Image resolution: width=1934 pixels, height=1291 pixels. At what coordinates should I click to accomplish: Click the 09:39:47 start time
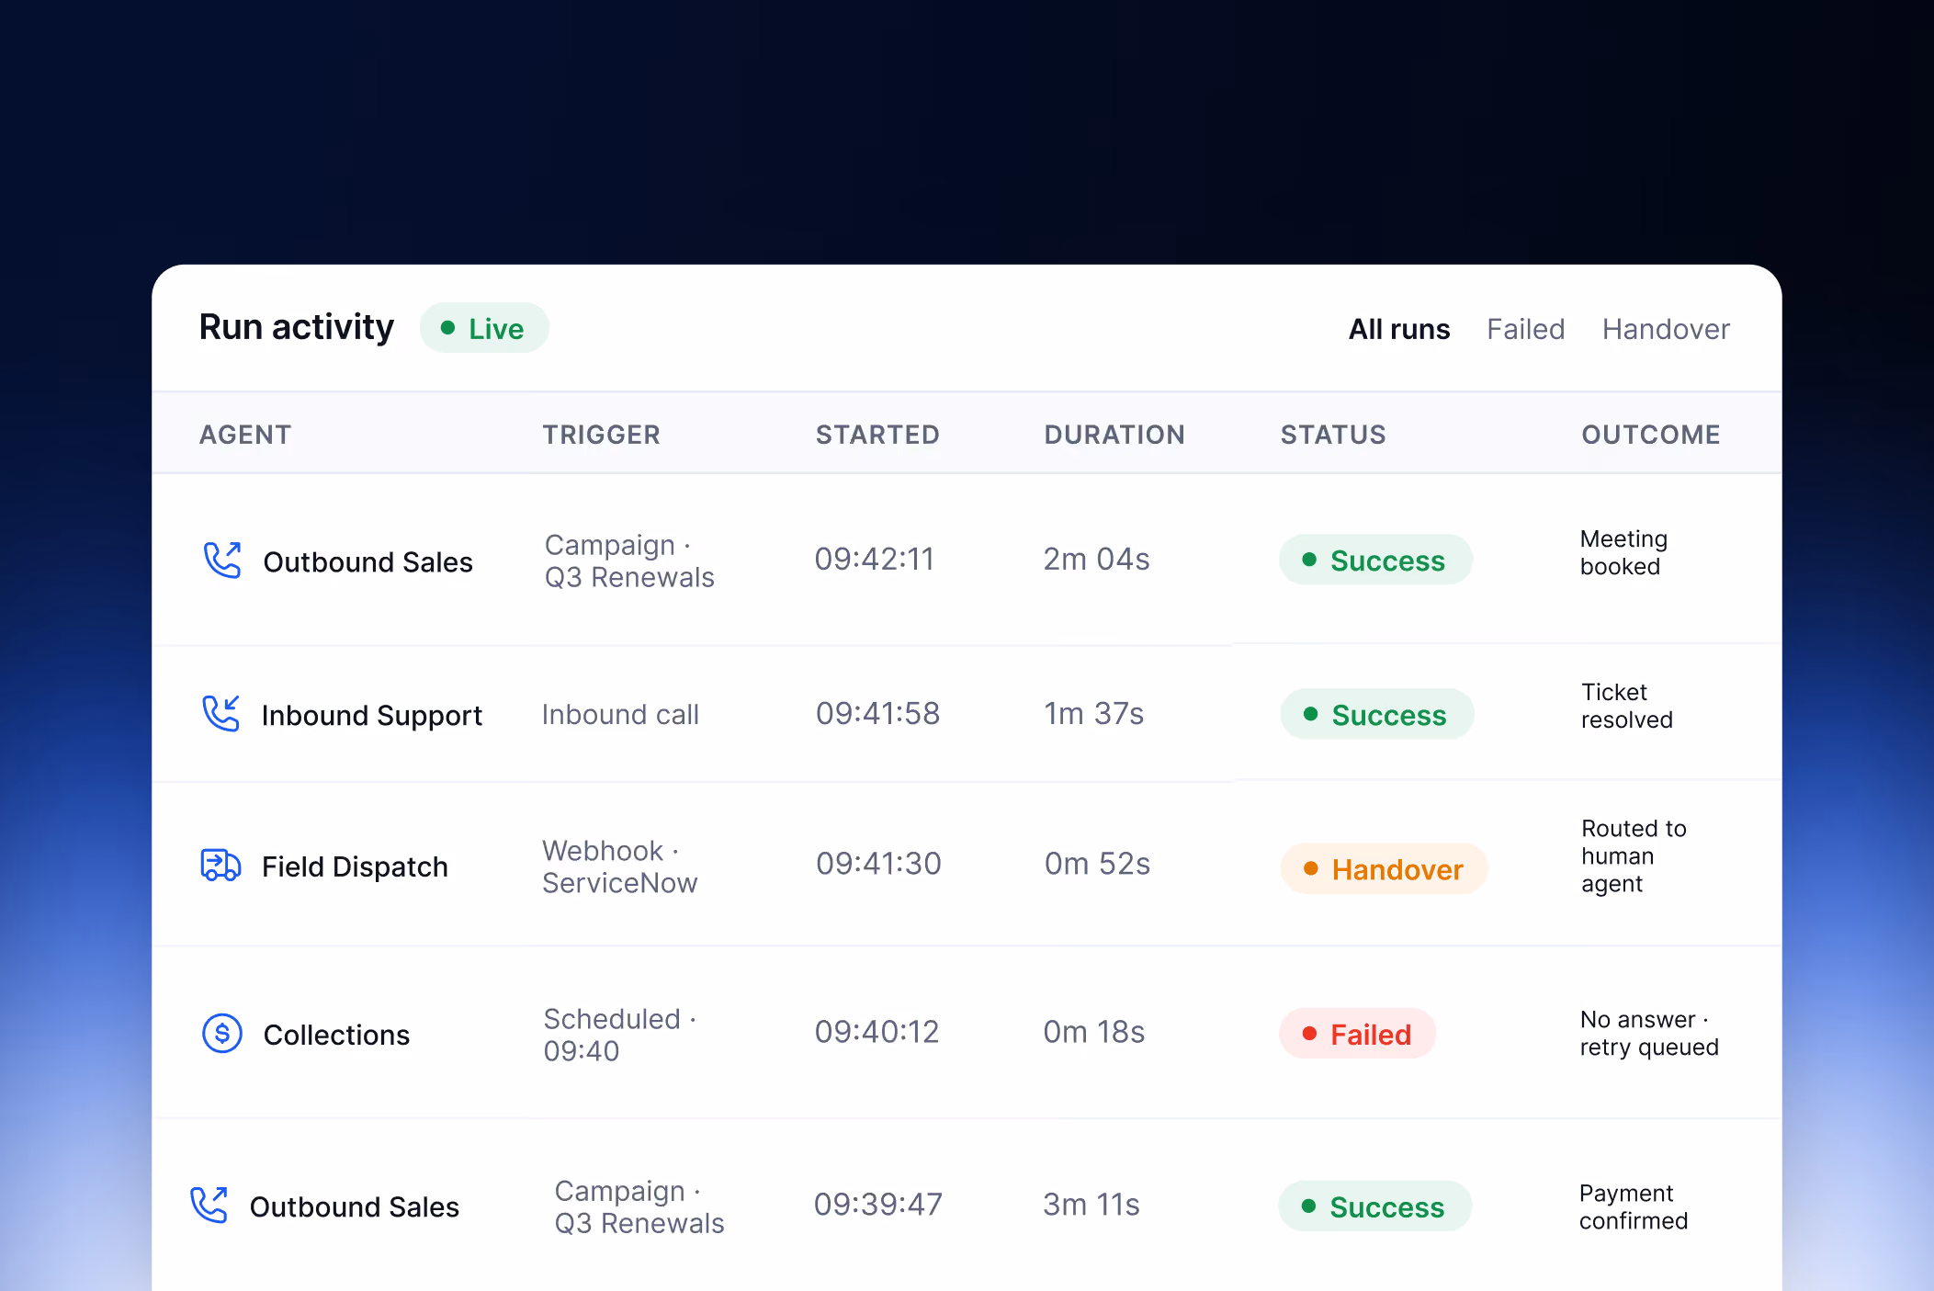point(877,1204)
